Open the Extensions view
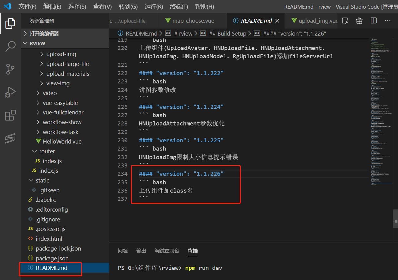The image size is (398, 280). tap(10, 115)
